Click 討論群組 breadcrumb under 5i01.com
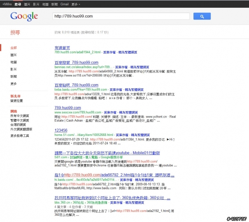Screen dimensions: 249x222 (76, 157)
